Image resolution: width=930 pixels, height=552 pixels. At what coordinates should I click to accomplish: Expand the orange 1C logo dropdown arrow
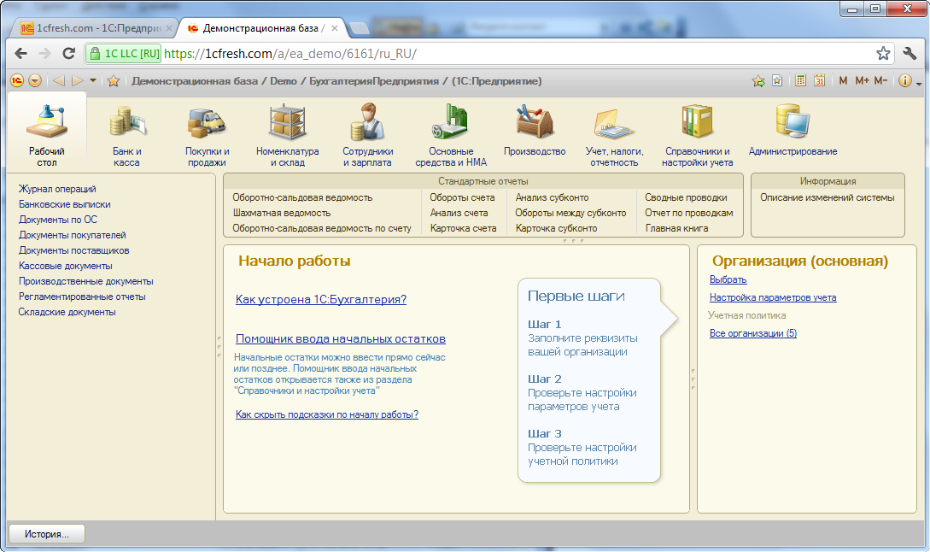click(x=34, y=79)
